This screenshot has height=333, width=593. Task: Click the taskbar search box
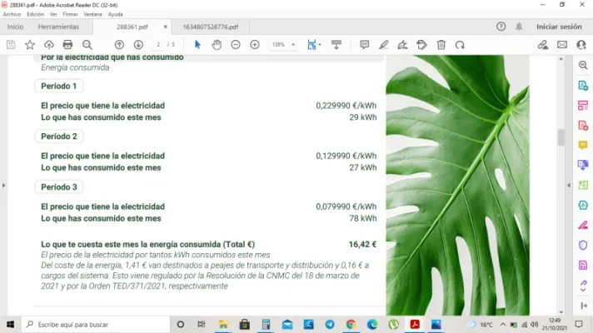point(96,325)
